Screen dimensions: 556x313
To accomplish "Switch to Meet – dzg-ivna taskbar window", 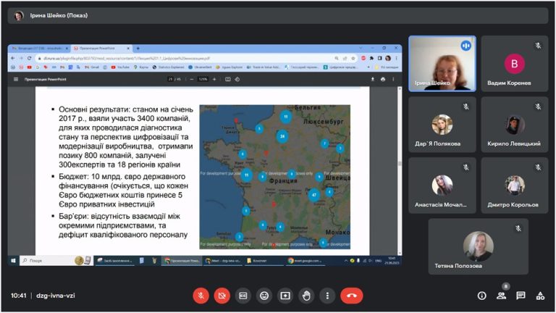I will 223,261.
